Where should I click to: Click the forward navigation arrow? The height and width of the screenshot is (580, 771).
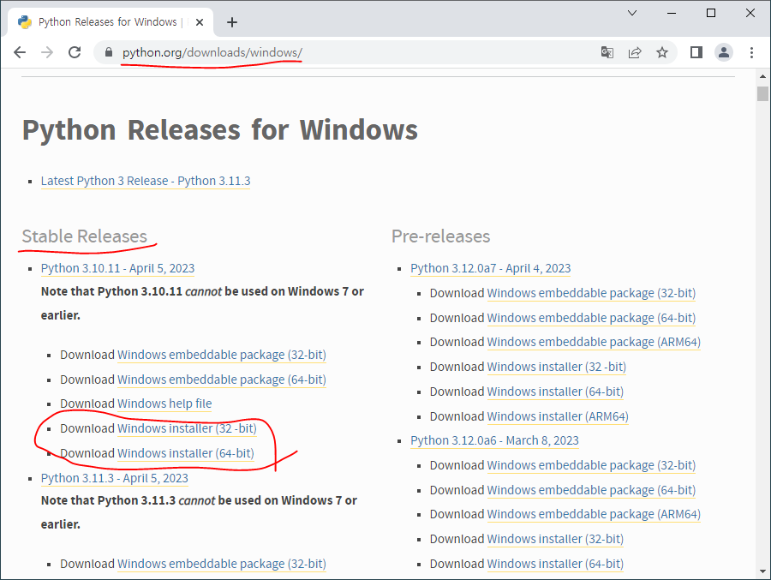coord(47,52)
